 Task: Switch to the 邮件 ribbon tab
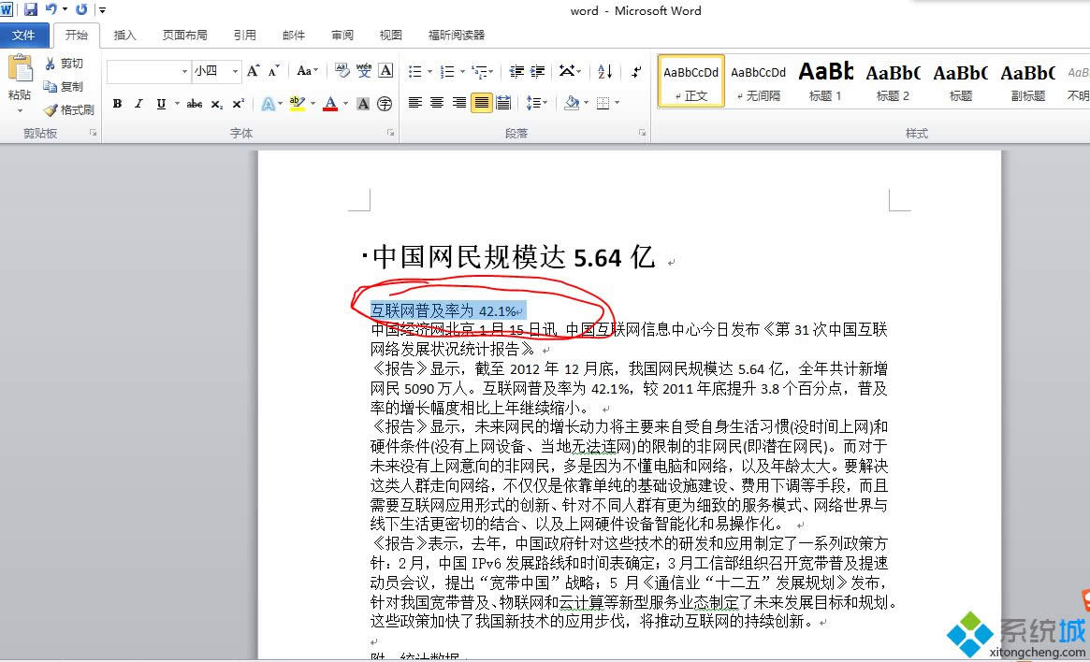click(294, 35)
